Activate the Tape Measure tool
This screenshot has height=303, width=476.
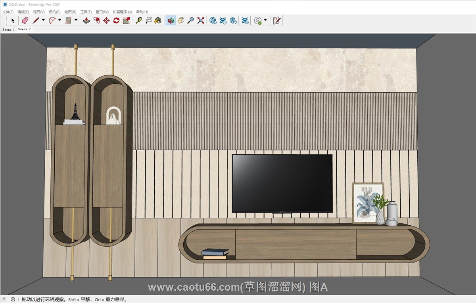pos(138,20)
